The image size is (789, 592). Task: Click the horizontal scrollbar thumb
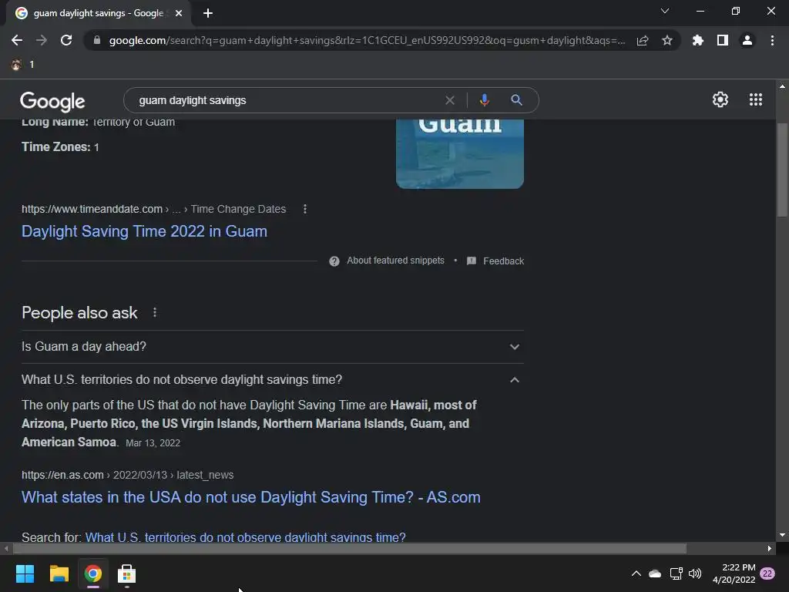coord(350,548)
